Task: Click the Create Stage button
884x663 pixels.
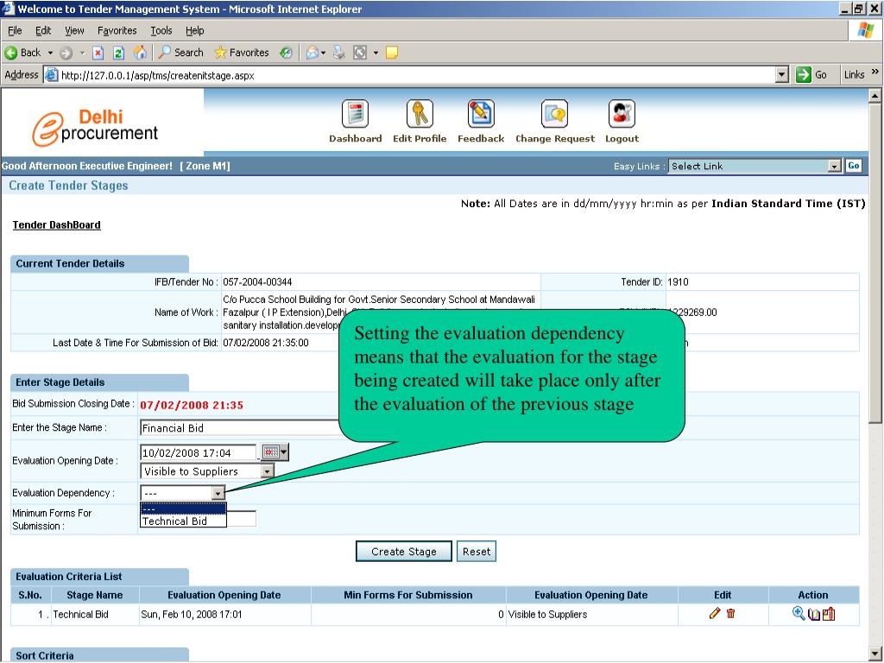Action: point(404,552)
